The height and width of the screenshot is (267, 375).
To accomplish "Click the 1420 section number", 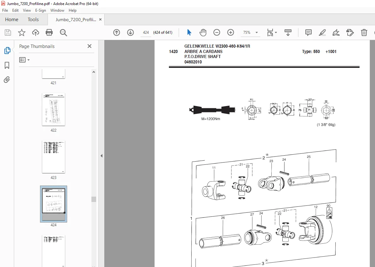I will tap(173, 51).
